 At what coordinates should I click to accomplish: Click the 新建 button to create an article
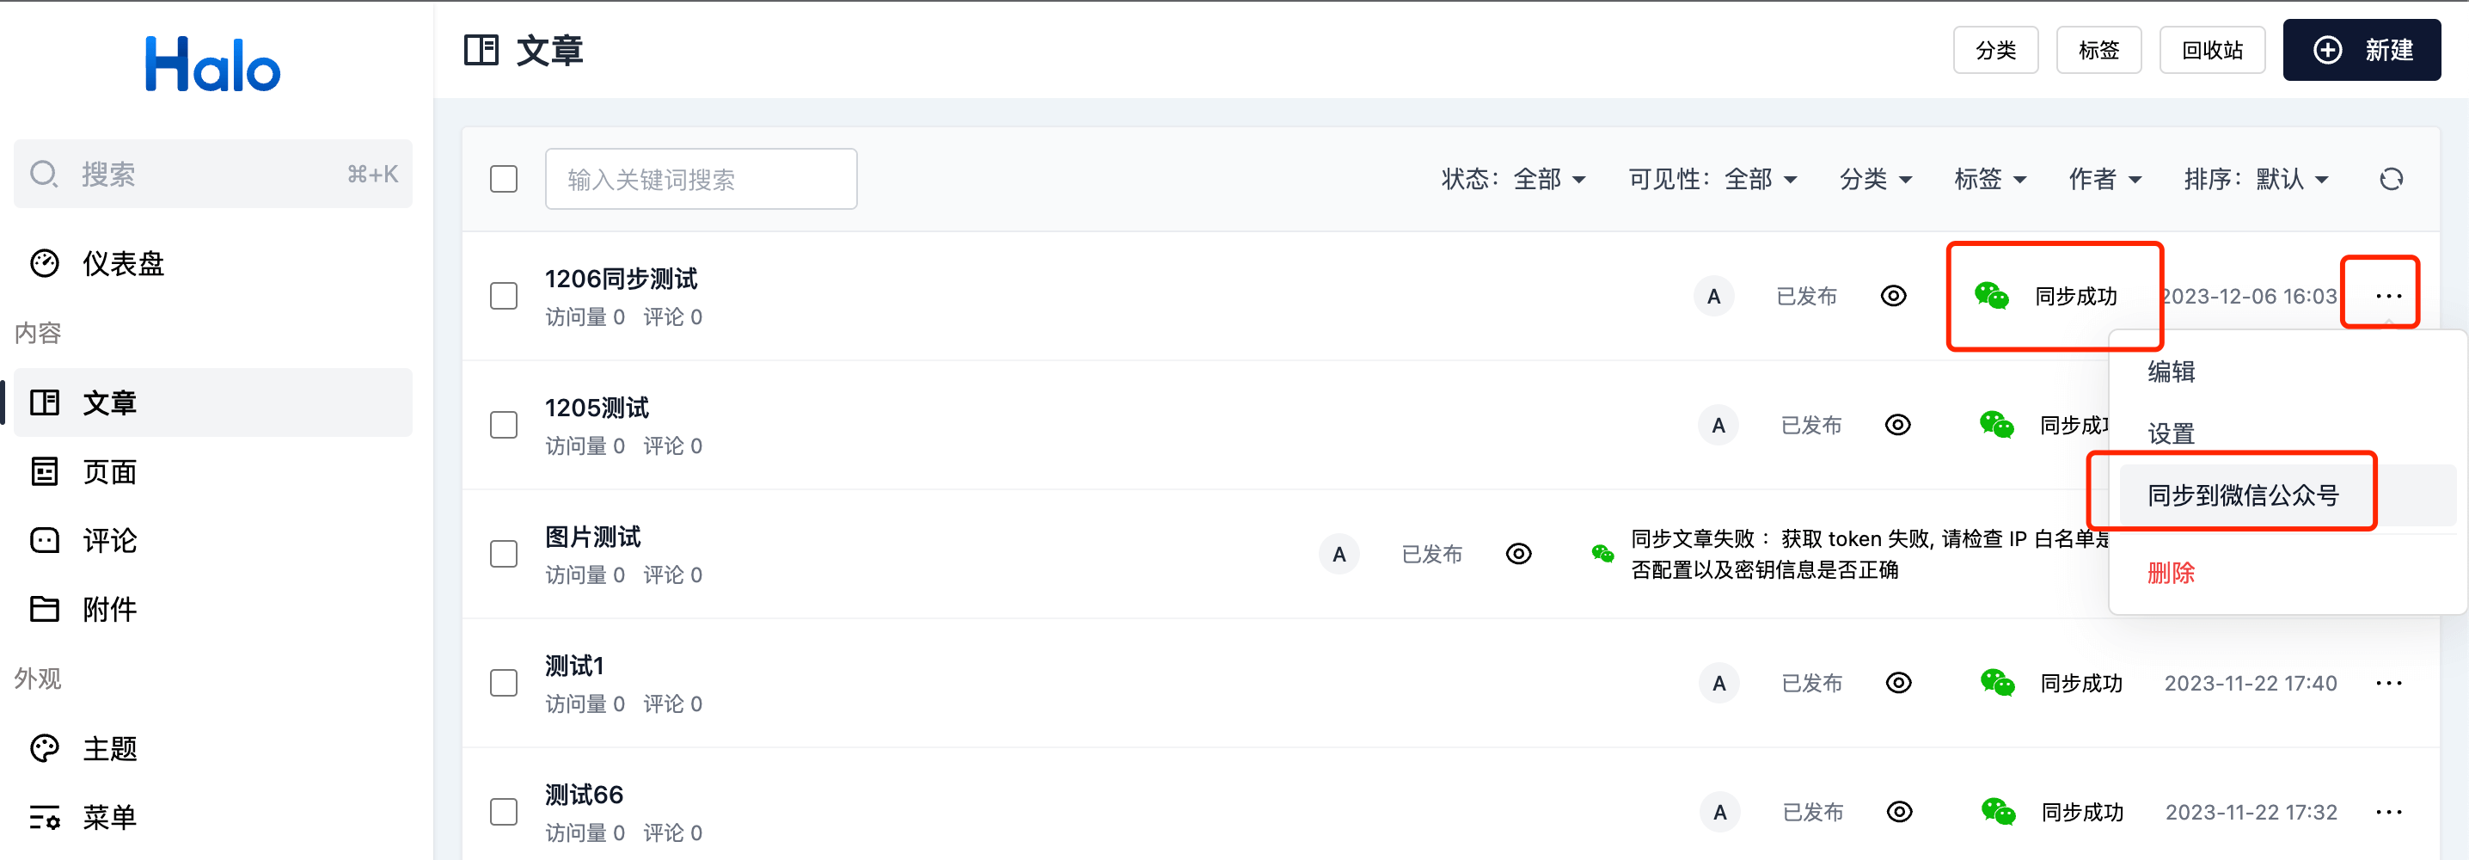[x=2361, y=50]
